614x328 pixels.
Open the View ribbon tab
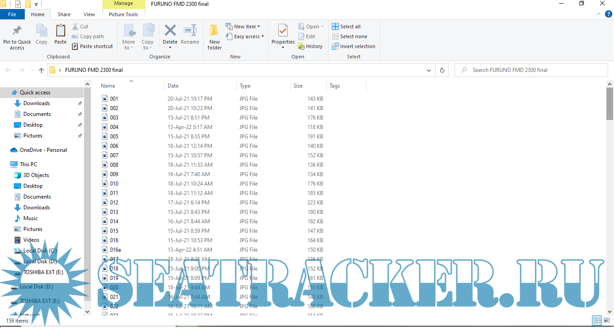pos(89,14)
